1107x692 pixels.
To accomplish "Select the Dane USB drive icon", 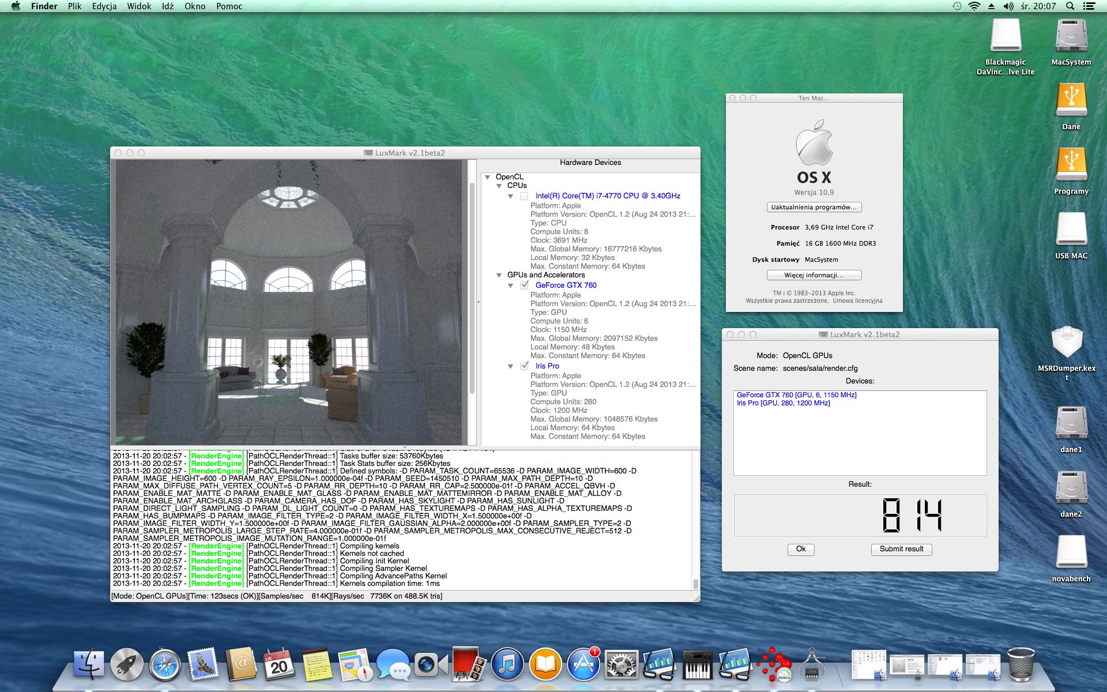I will [x=1071, y=107].
